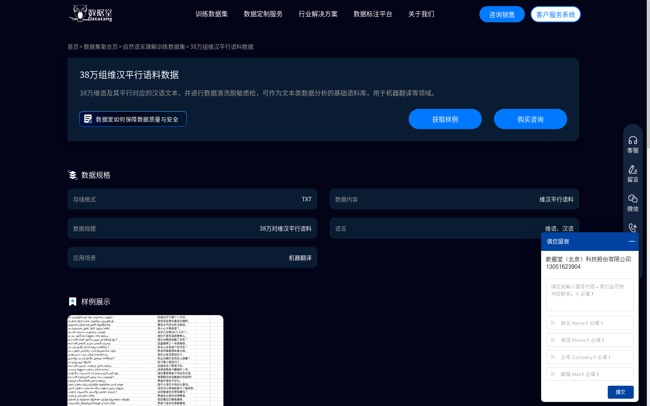The height and width of the screenshot is (406, 650).
Task: Click icon in 公司 Company field
Action: tap(553, 357)
